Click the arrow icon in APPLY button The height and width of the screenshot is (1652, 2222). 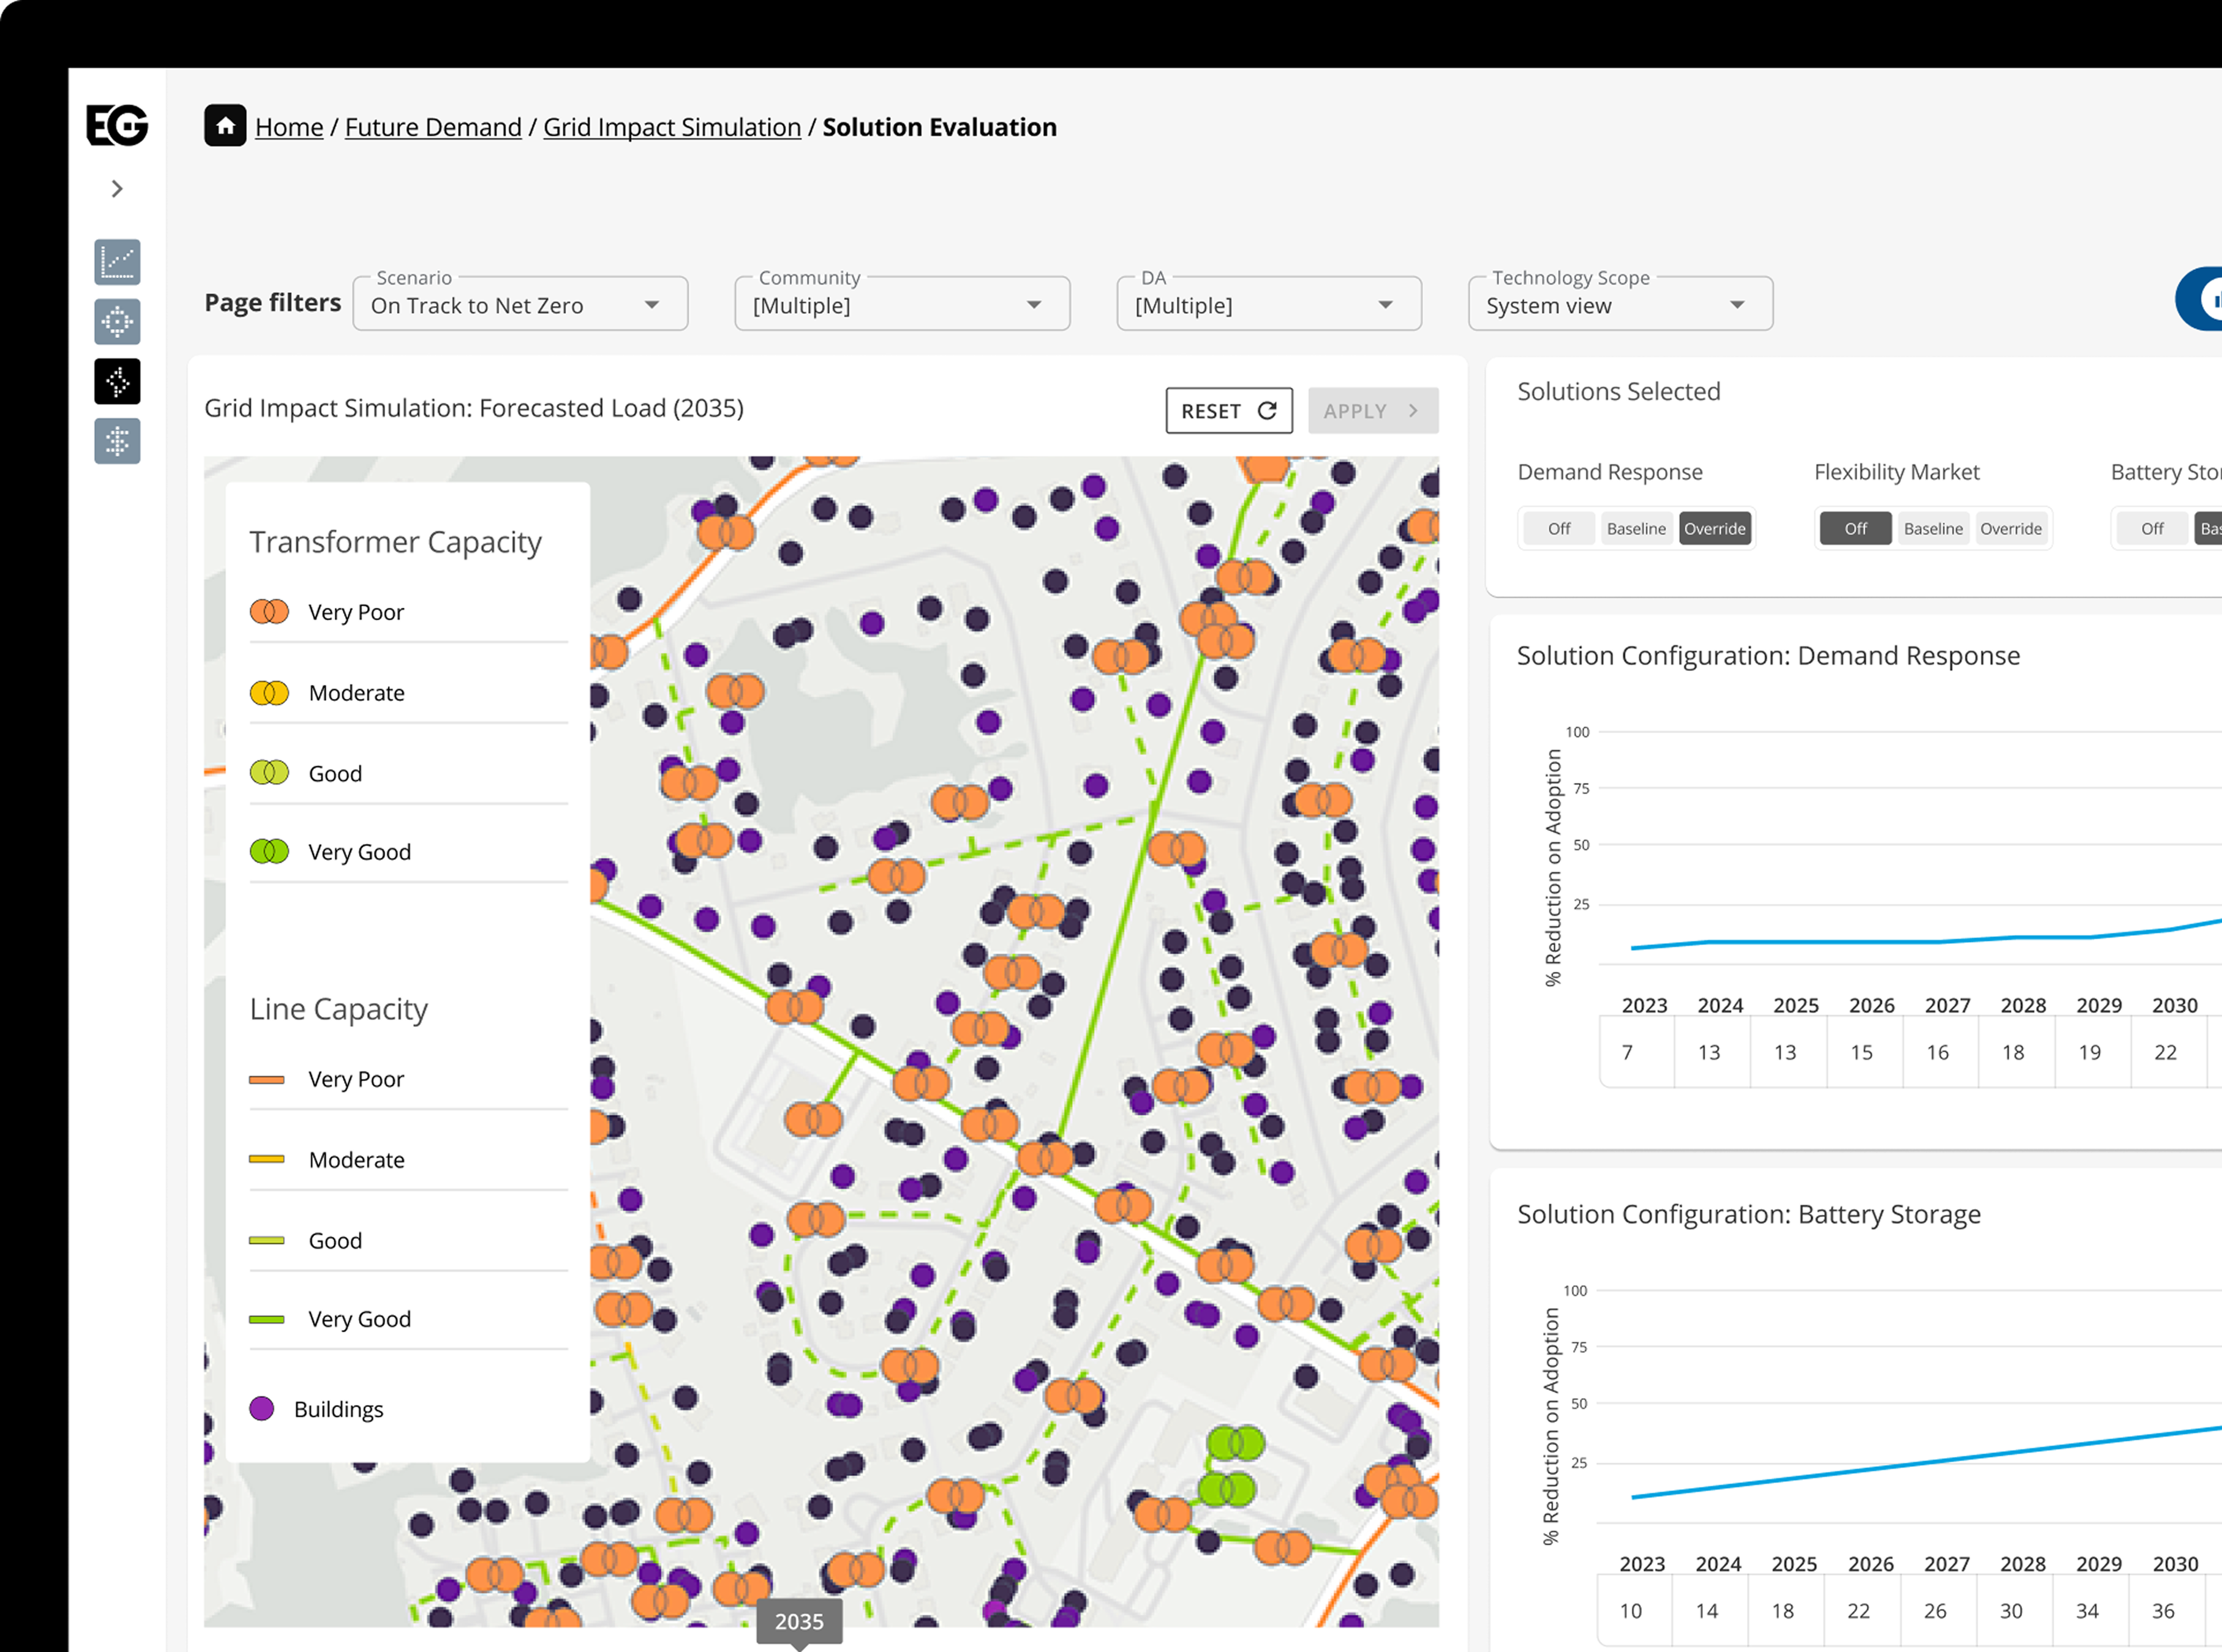pyautogui.click(x=1413, y=411)
